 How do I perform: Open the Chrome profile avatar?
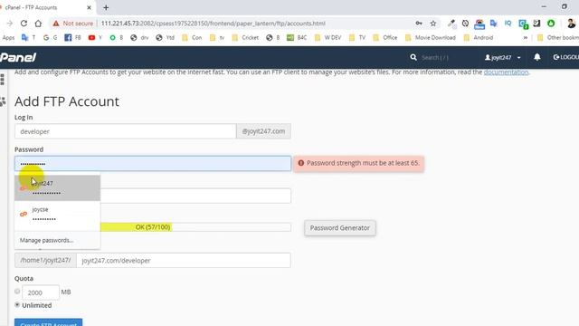click(x=571, y=24)
